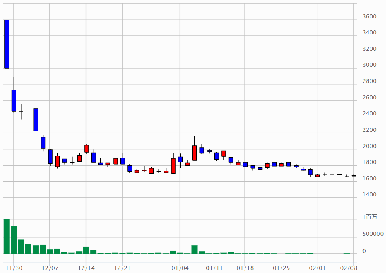Click the 3200 price level label
The width and height of the screenshot is (386, 273).
tap(369, 49)
